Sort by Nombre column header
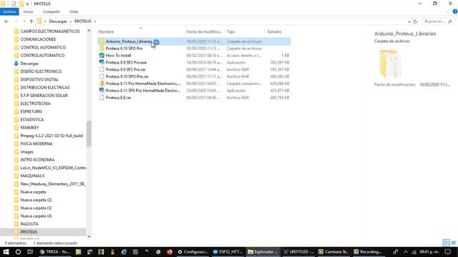Screen dimensions: 458x257 pos(106,31)
